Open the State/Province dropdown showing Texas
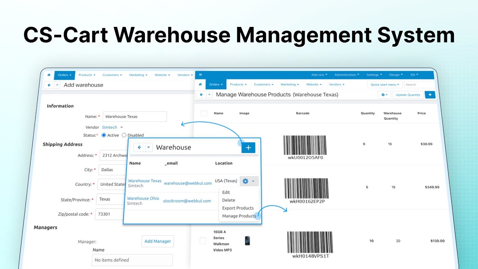This screenshot has height=269, width=478. 110,199
